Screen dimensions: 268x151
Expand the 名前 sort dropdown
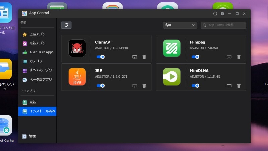180,25
